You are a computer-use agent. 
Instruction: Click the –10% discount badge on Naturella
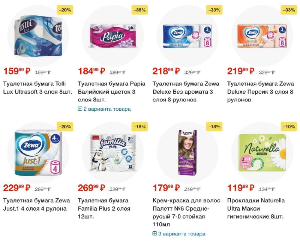(x=289, y=127)
